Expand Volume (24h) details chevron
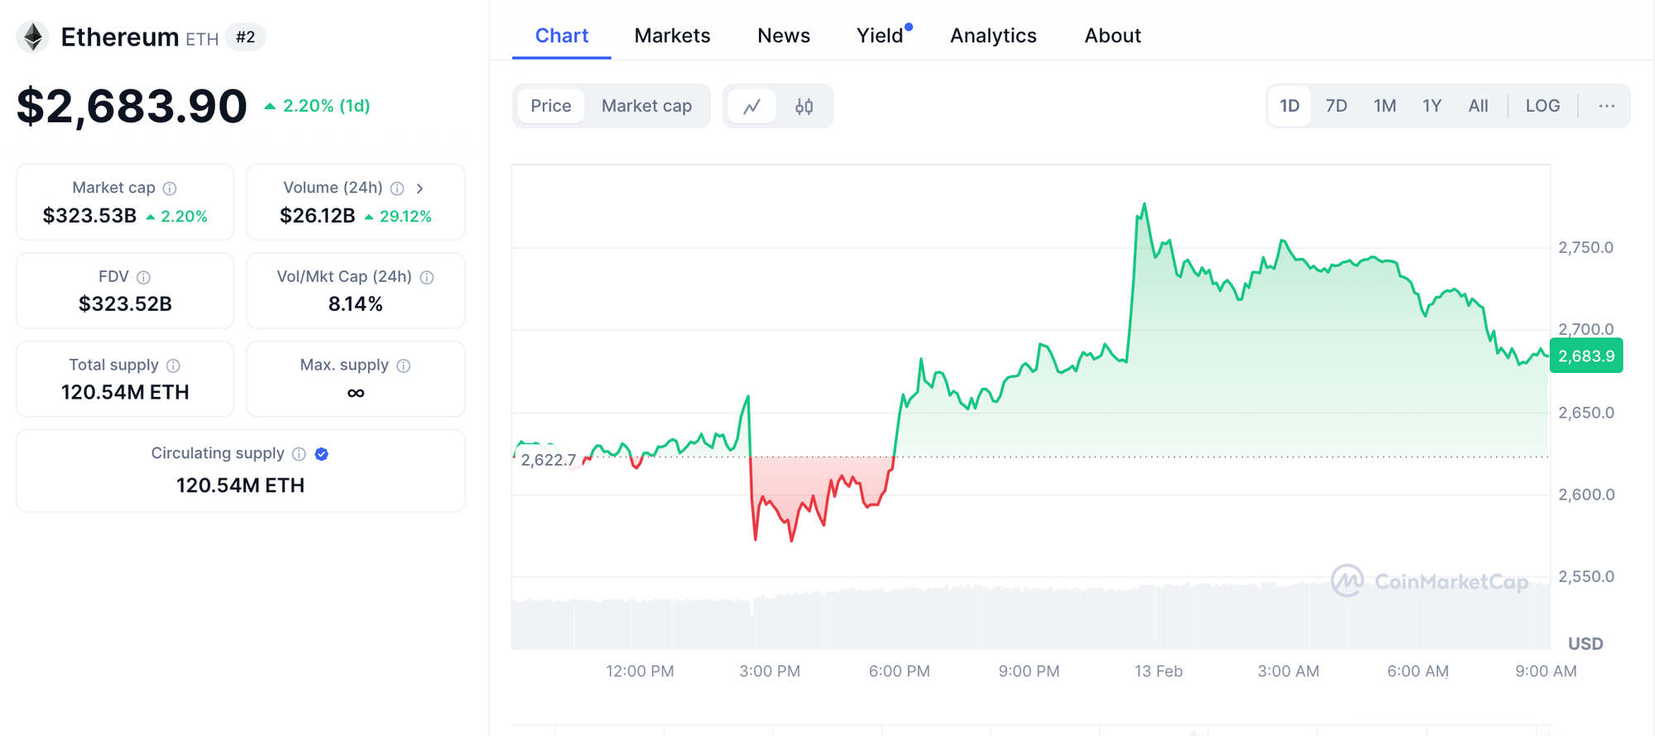The height and width of the screenshot is (736, 1655). (420, 189)
